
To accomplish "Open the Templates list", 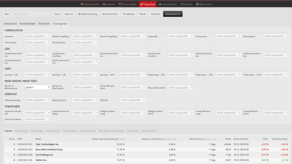I will [129, 14].
